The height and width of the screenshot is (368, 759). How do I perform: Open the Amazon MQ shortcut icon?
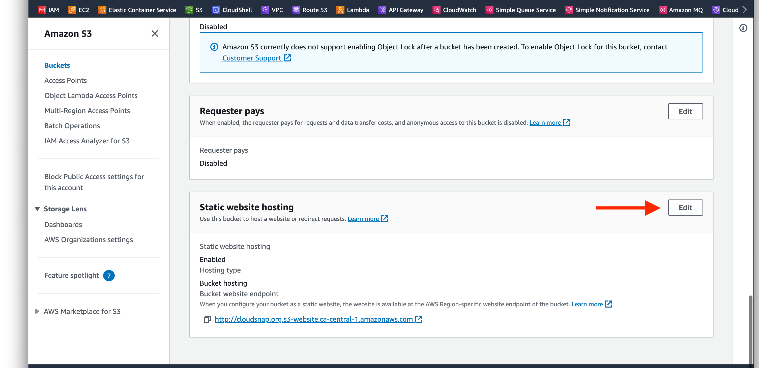tap(662, 10)
